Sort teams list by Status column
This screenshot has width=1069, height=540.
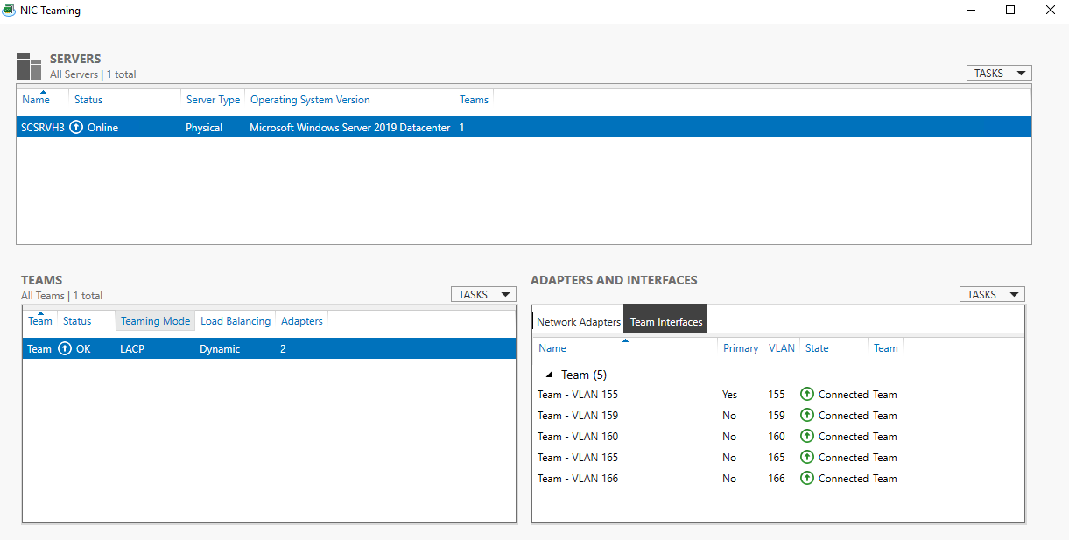pyautogui.click(x=77, y=321)
